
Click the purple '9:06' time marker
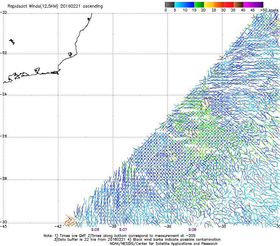pyautogui.click(x=95, y=230)
